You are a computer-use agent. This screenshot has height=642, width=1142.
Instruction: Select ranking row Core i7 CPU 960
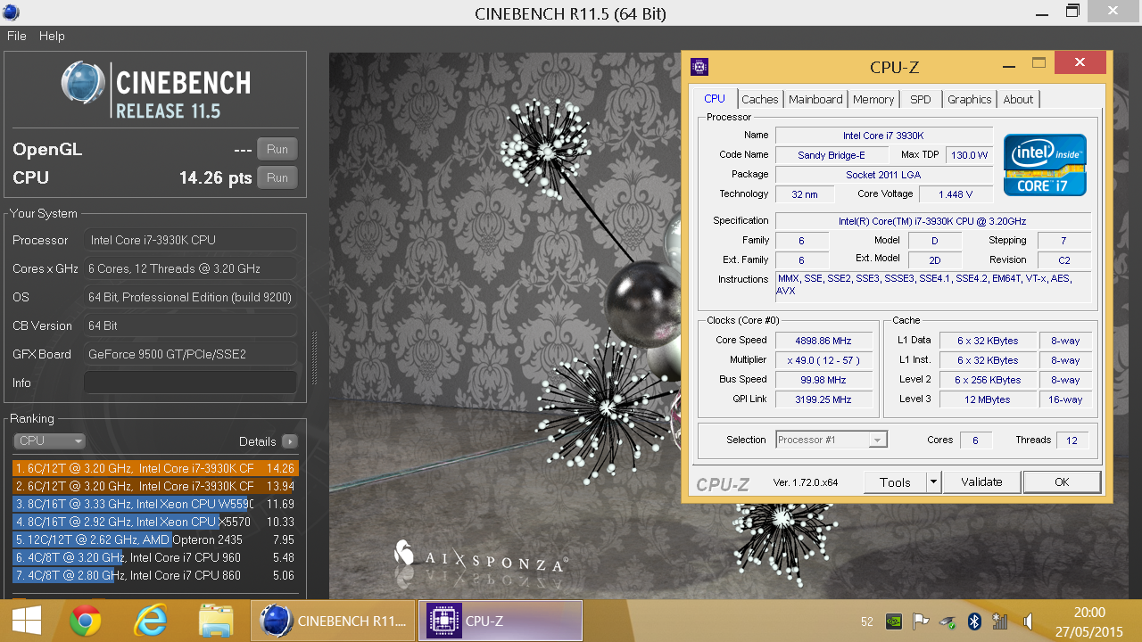pyautogui.click(x=155, y=557)
